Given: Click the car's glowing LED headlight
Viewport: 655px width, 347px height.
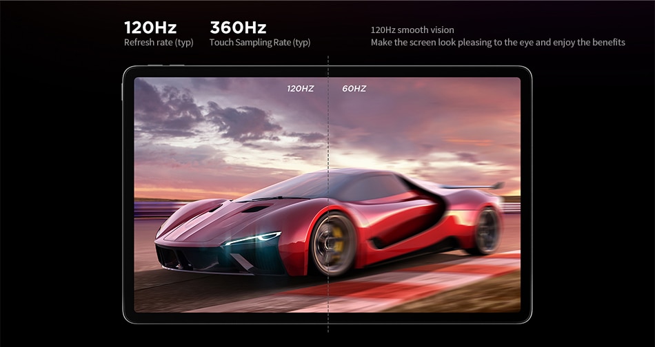Looking at the screenshot, I should coord(253,238).
